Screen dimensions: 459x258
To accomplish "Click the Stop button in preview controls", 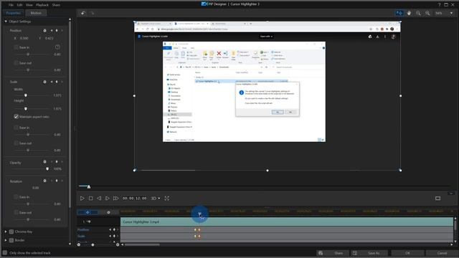I will pos(91,199).
